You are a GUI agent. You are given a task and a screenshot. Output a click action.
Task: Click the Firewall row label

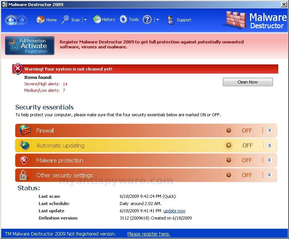(x=45, y=130)
